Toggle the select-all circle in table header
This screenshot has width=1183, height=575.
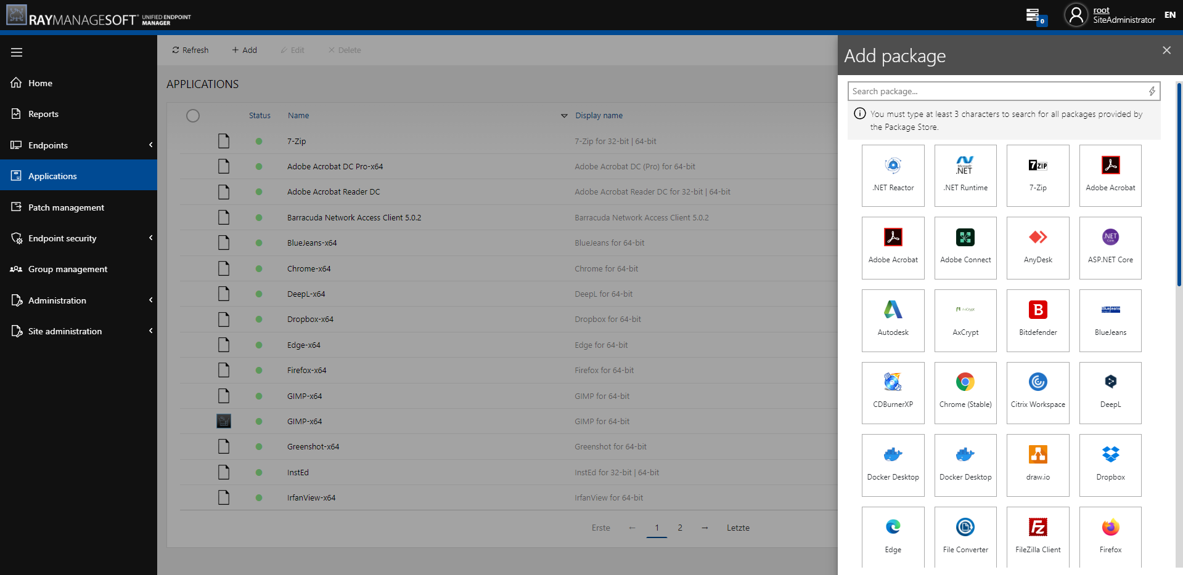pyautogui.click(x=193, y=116)
